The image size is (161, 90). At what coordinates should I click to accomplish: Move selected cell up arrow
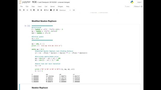click(38, 10)
